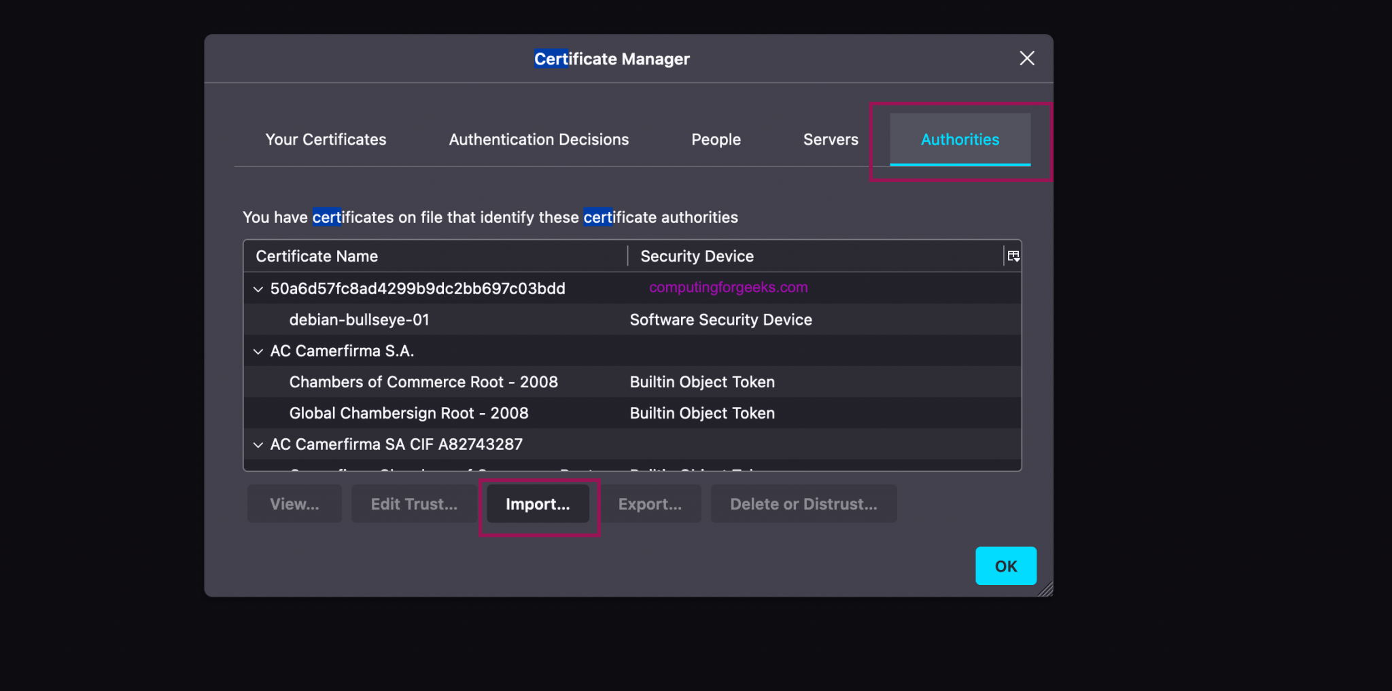Select the debian-bullseye-01 certificate

pyautogui.click(x=359, y=319)
